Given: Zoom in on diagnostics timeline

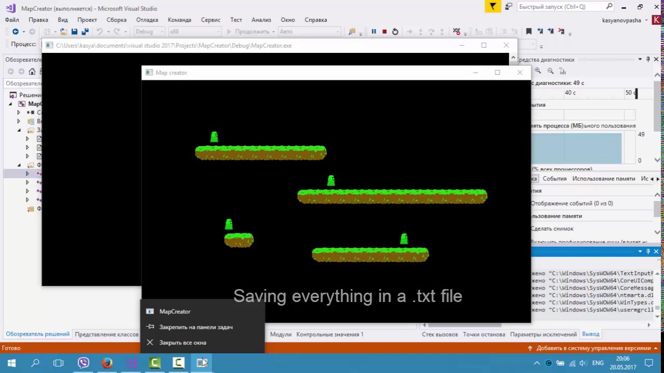Looking at the screenshot, I should 538,71.
